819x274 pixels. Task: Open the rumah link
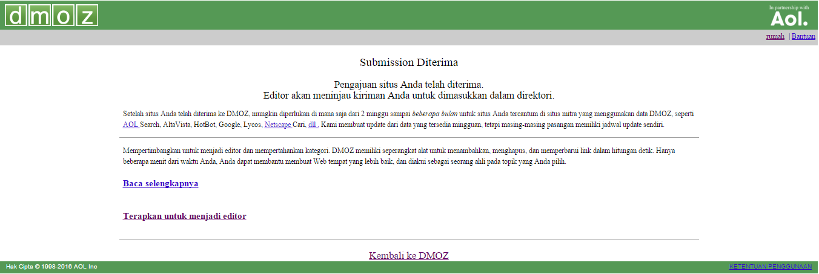click(775, 36)
